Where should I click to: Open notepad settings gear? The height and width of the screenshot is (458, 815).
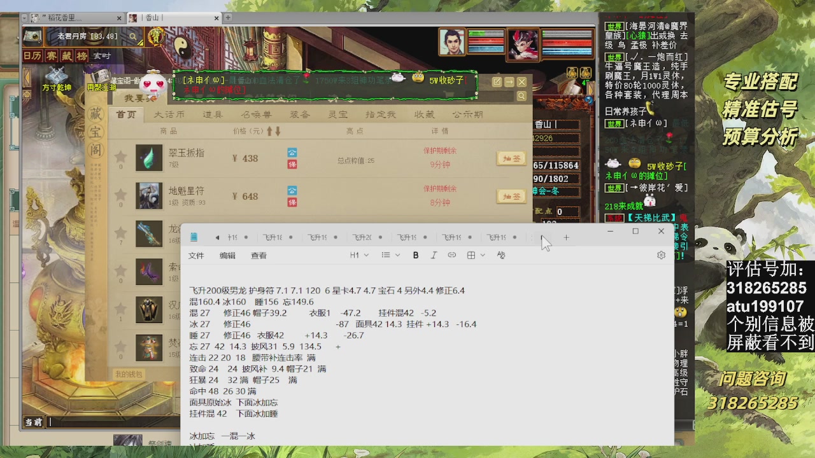[x=661, y=255]
